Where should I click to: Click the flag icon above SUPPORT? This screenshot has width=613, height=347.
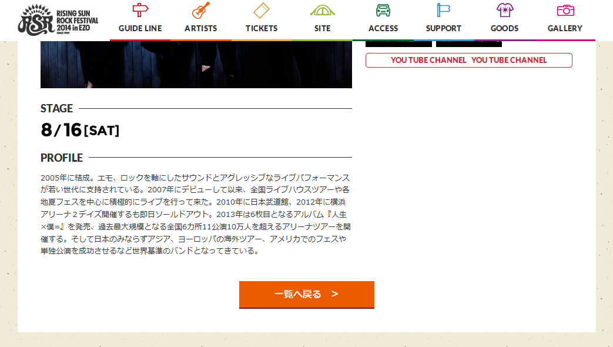pos(443,10)
